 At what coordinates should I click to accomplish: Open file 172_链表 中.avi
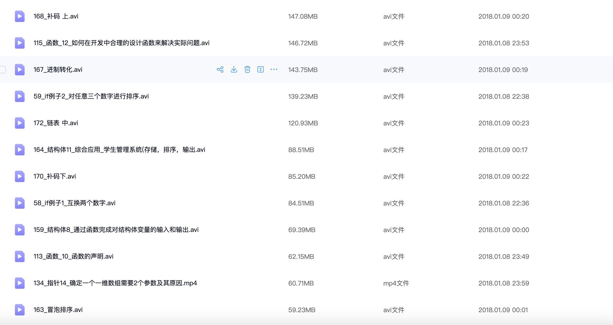(x=56, y=123)
